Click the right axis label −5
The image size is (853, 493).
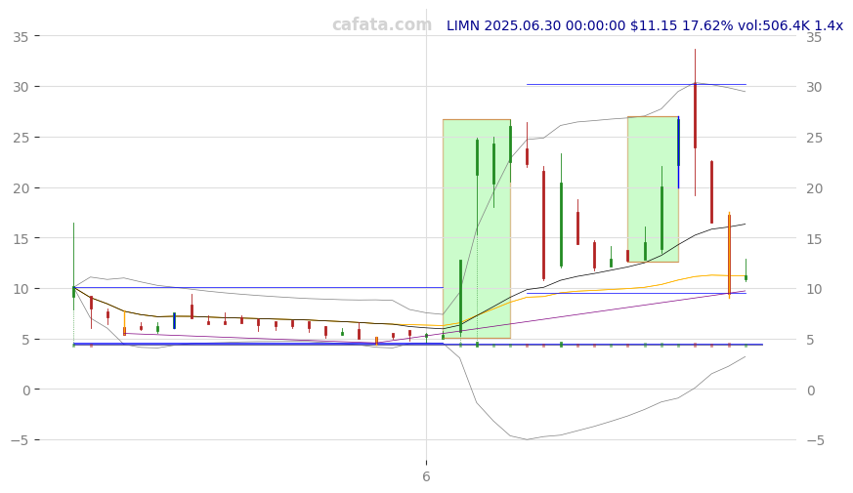pyautogui.click(x=816, y=440)
